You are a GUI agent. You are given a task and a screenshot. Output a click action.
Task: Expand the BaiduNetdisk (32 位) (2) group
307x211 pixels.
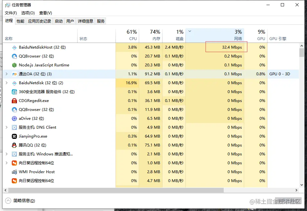[x=7, y=83]
